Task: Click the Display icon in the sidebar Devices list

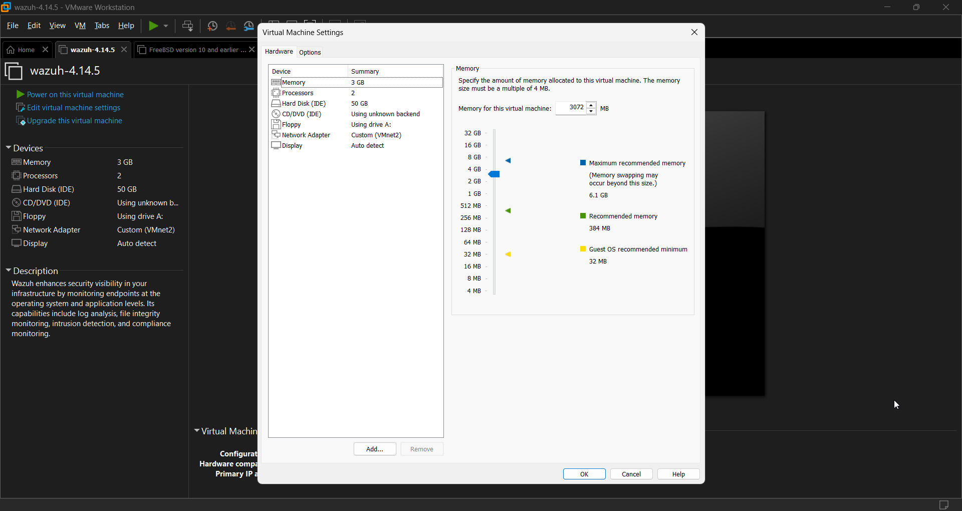Action: pyautogui.click(x=17, y=243)
